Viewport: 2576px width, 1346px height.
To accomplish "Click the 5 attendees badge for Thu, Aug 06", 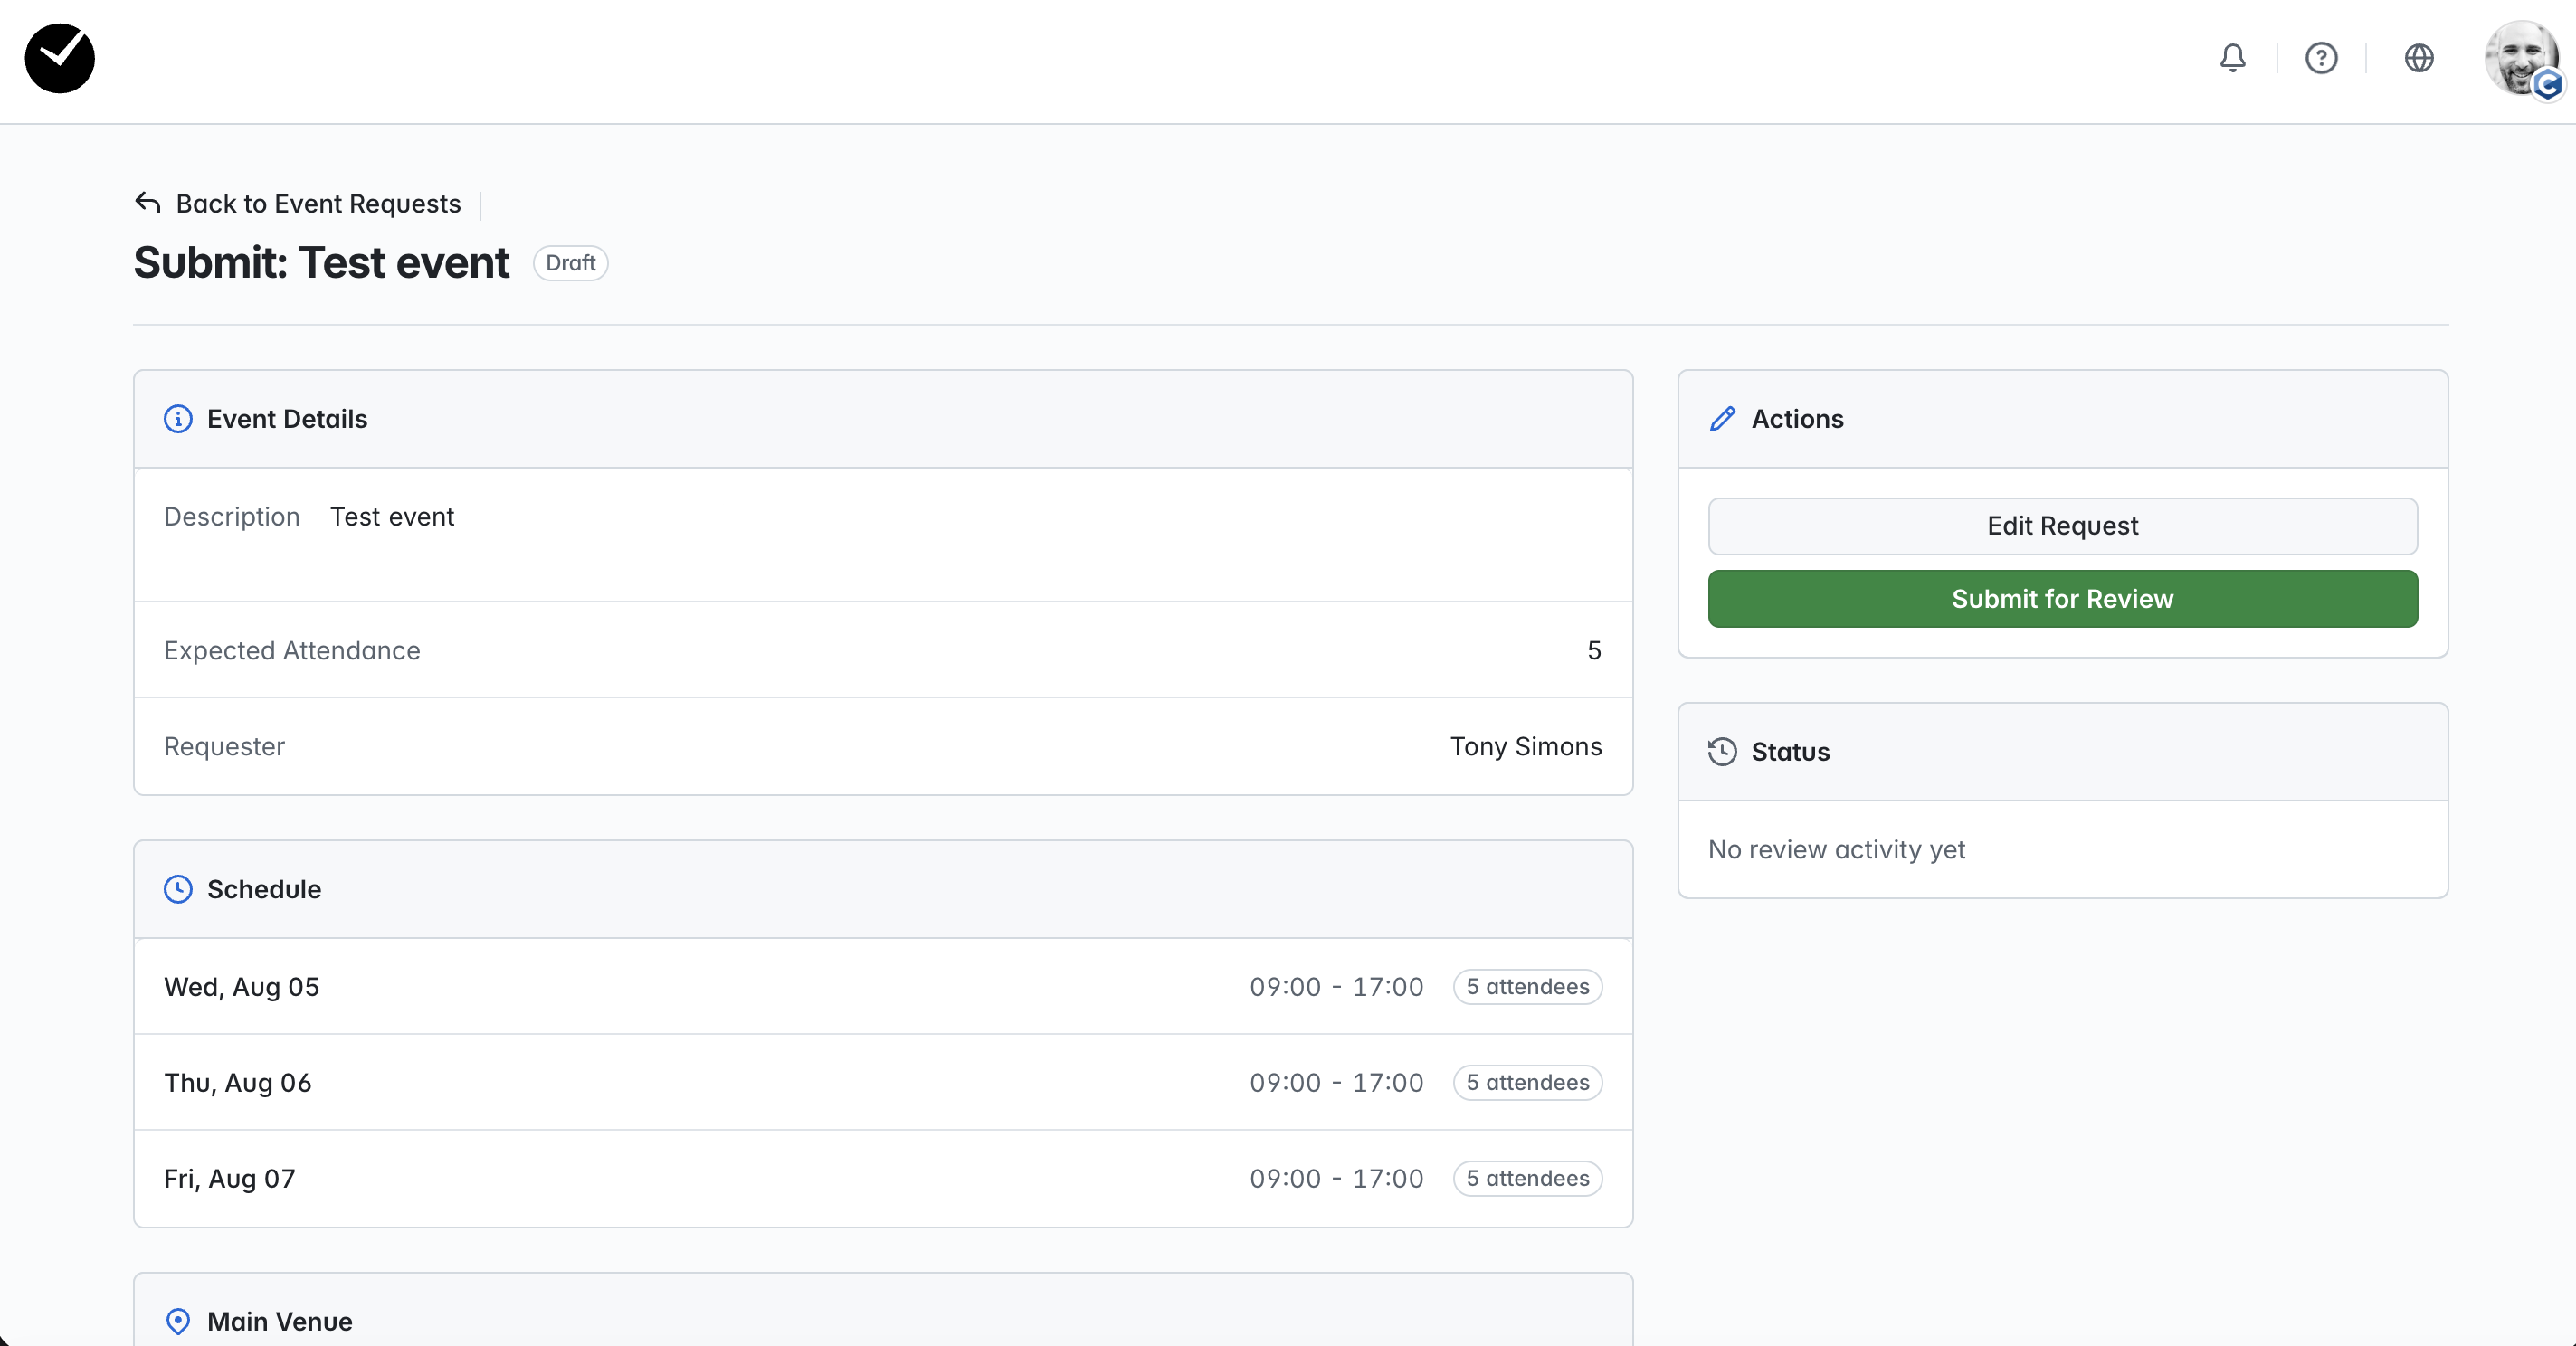I will coord(1527,1082).
